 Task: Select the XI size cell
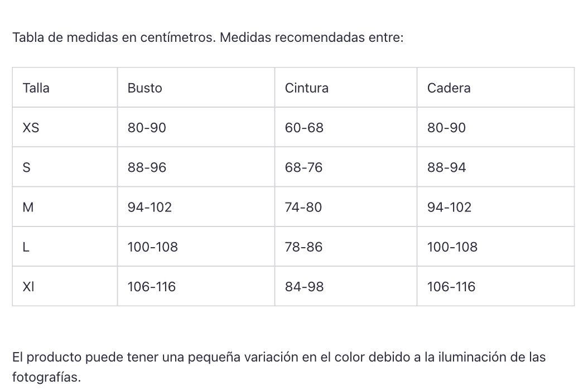[28, 287]
